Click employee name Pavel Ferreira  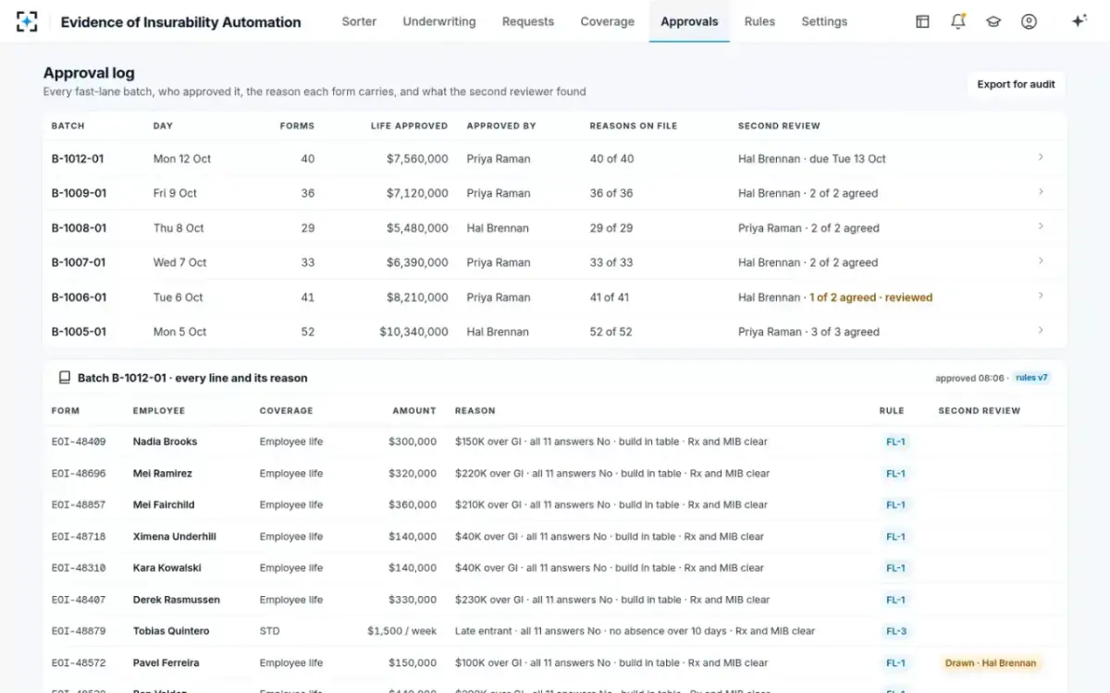(166, 663)
